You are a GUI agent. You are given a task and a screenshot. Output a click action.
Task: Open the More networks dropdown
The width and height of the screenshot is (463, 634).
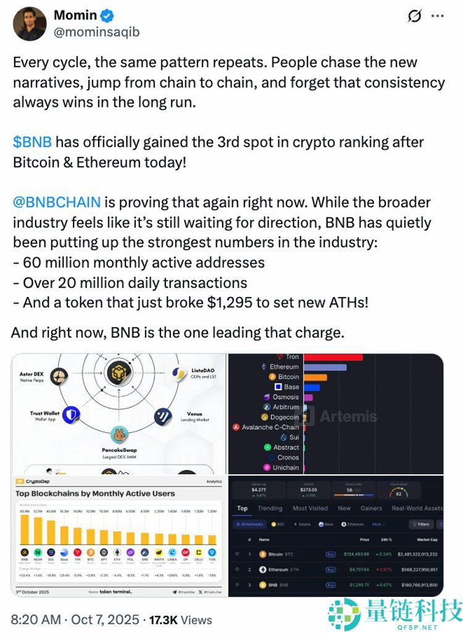point(377,525)
